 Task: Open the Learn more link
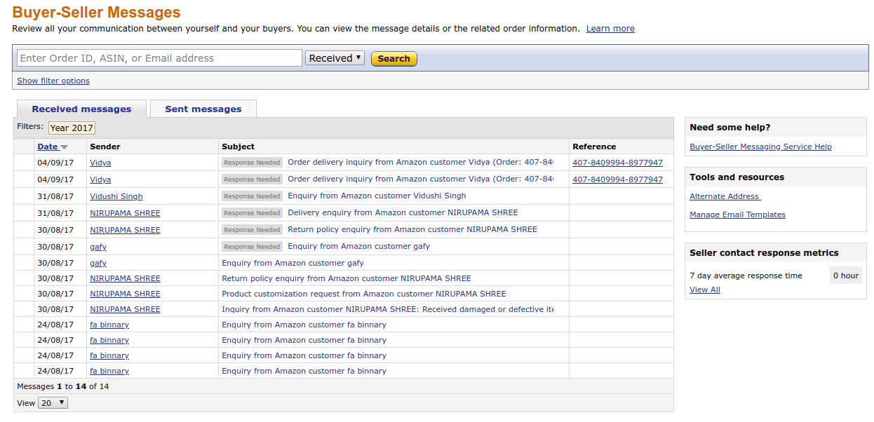coord(610,29)
